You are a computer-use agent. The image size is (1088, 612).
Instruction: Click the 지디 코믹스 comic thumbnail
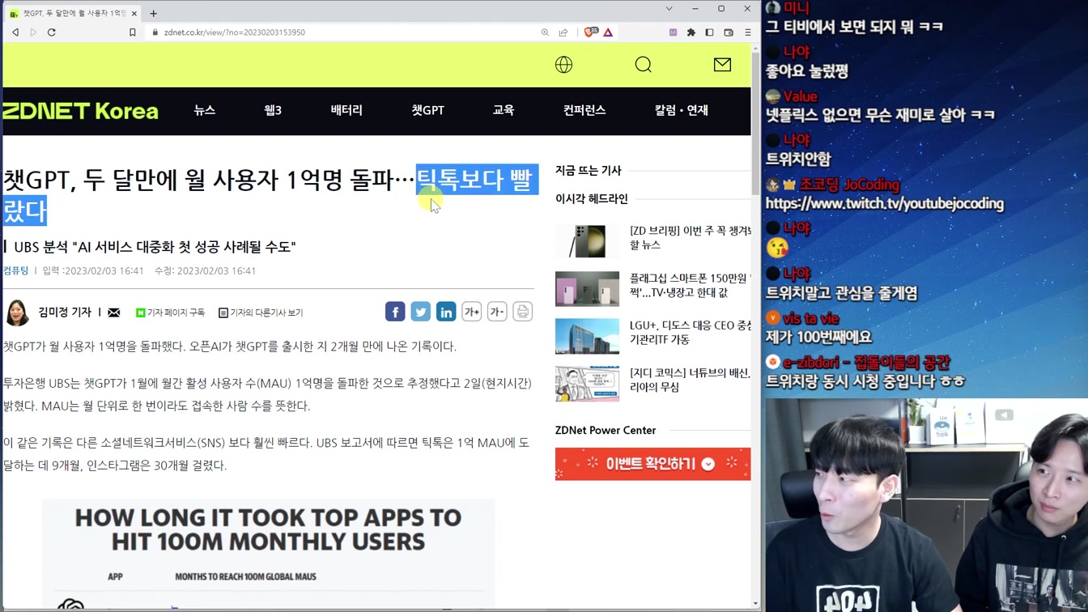pos(587,384)
